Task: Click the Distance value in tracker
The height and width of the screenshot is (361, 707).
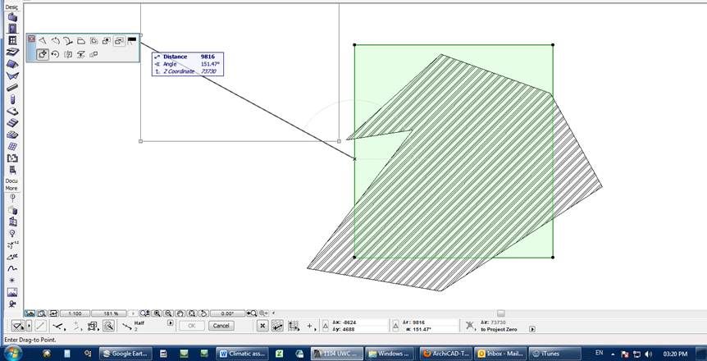Action: pos(208,57)
